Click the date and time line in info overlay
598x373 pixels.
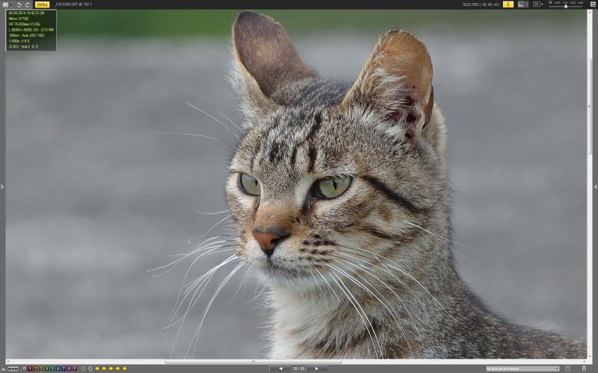coord(26,13)
